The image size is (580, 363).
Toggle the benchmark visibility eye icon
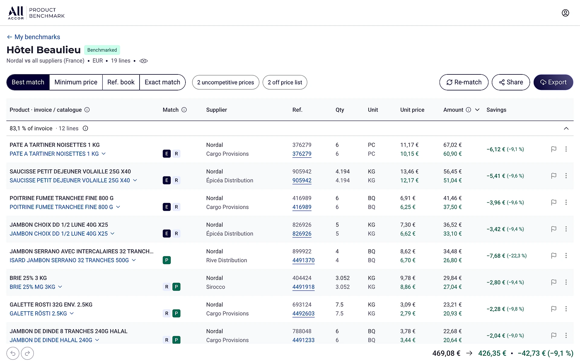click(143, 61)
